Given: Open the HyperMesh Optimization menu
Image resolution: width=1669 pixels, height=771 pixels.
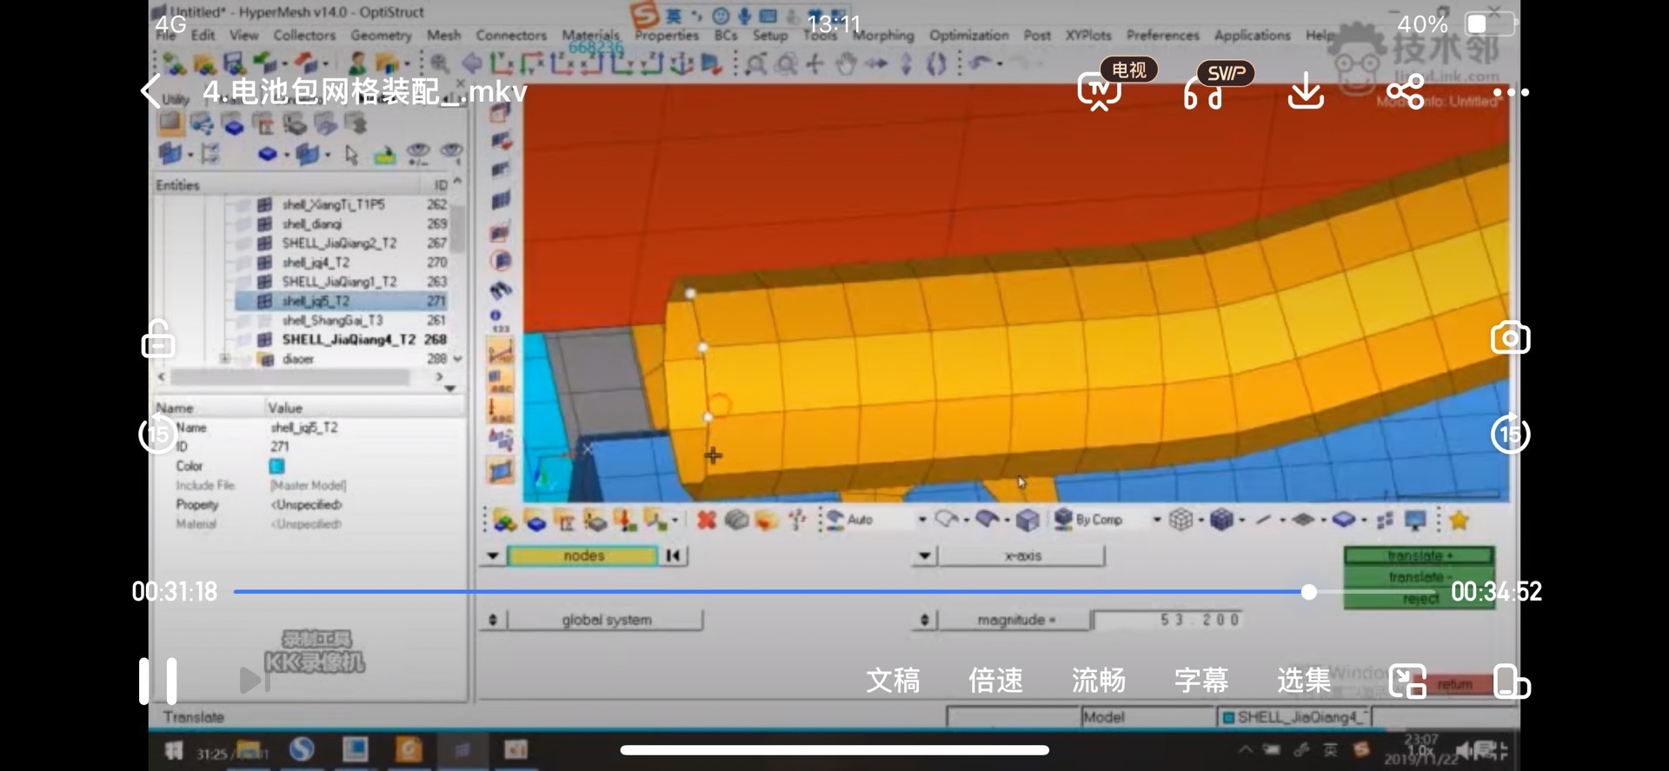Looking at the screenshot, I should (968, 35).
